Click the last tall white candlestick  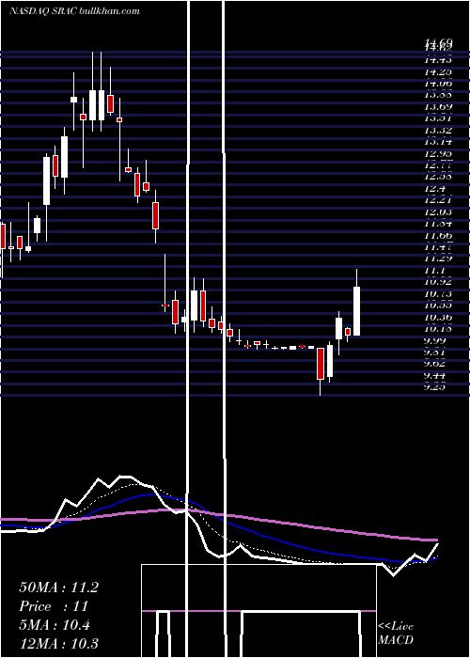[356, 311]
